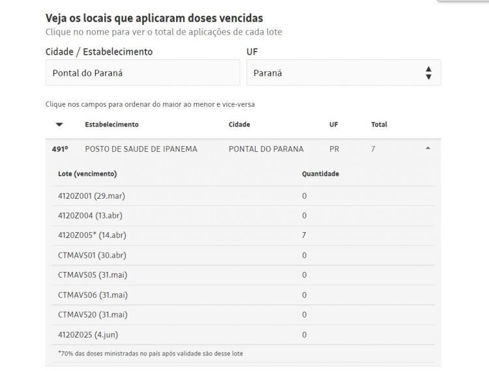Image resolution: width=489 pixels, height=371 pixels.
Task: Sort the table by Cidade column
Action: tap(239, 125)
